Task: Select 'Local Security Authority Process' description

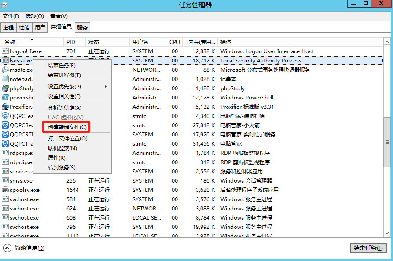Action: [261, 60]
